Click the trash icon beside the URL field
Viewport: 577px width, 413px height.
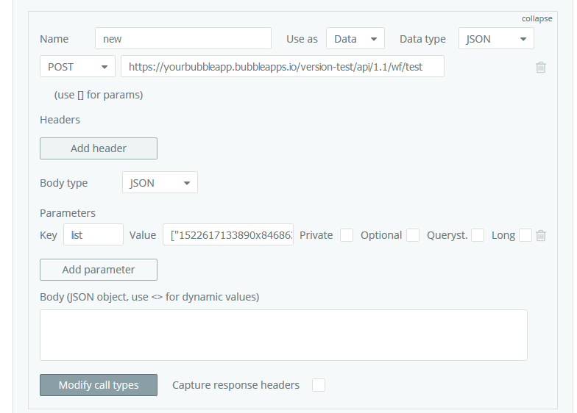[x=541, y=68]
